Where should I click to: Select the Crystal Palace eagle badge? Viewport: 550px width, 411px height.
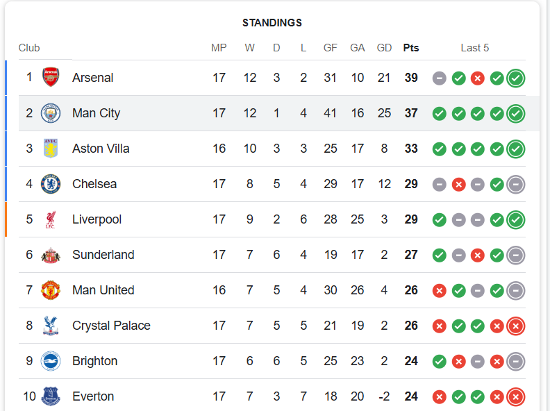51,326
